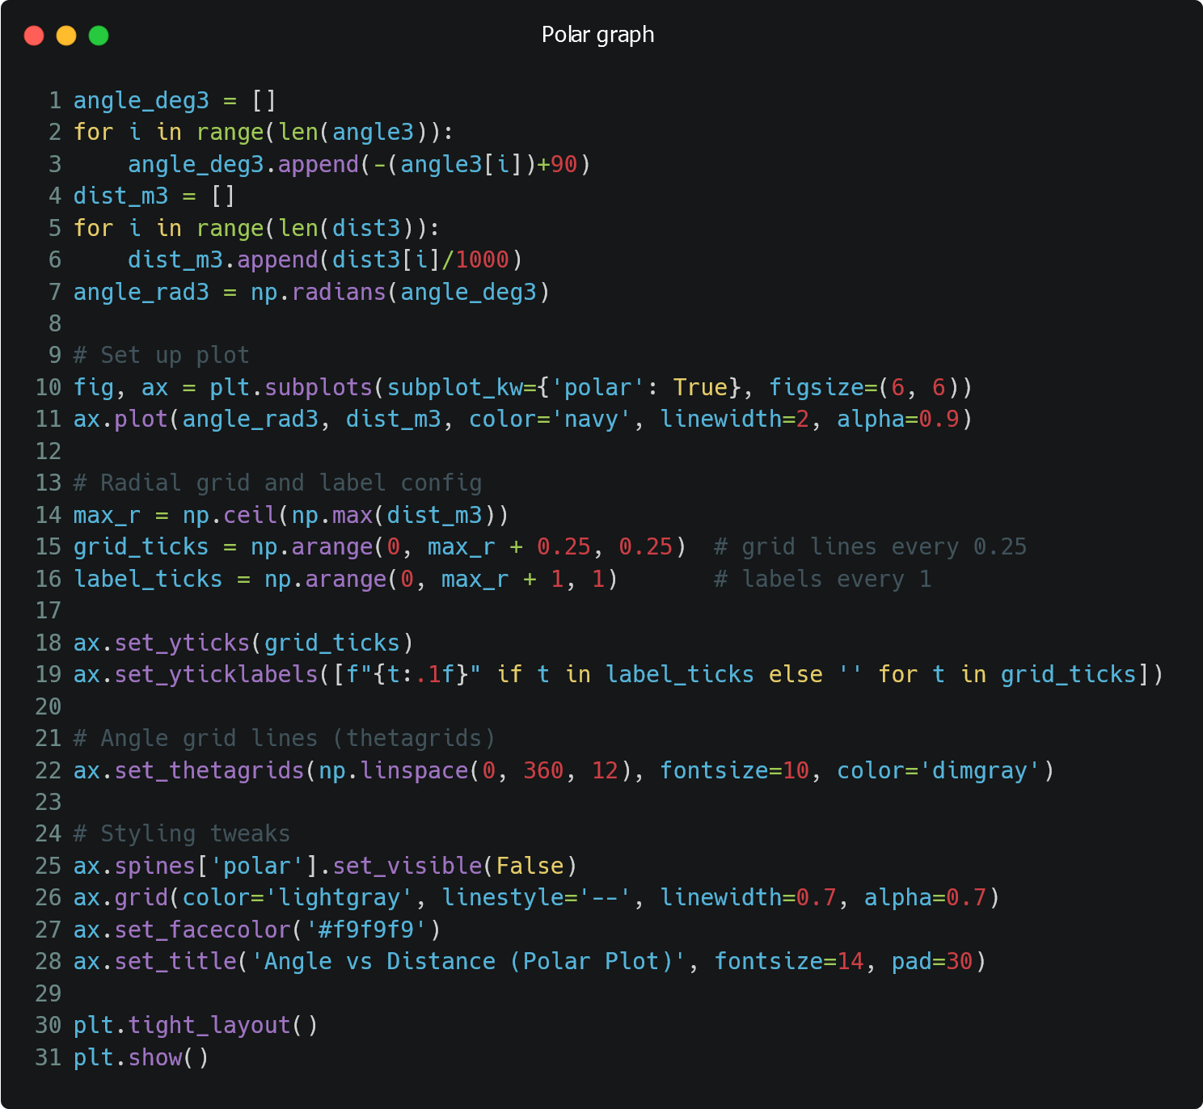Click 'pad=30' on line 28
The height and width of the screenshot is (1109, 1203).
pos(931,962)
